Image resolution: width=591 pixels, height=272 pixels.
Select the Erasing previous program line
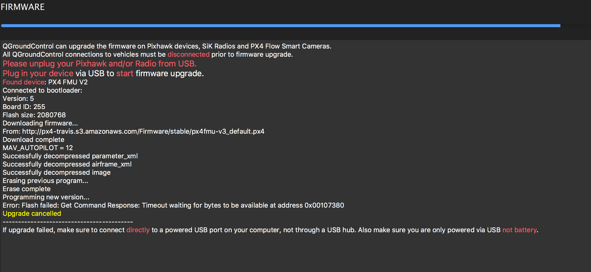(45, 180)
